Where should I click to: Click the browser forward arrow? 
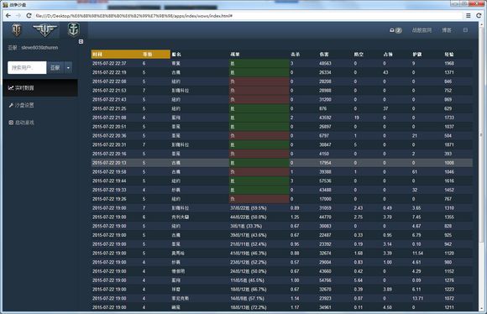[18, 15]
